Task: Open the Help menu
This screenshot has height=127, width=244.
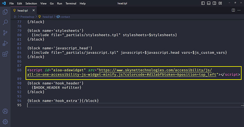Action: coord(83,3)
